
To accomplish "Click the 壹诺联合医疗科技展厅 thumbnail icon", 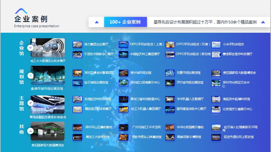I will (x=216, y=54).
